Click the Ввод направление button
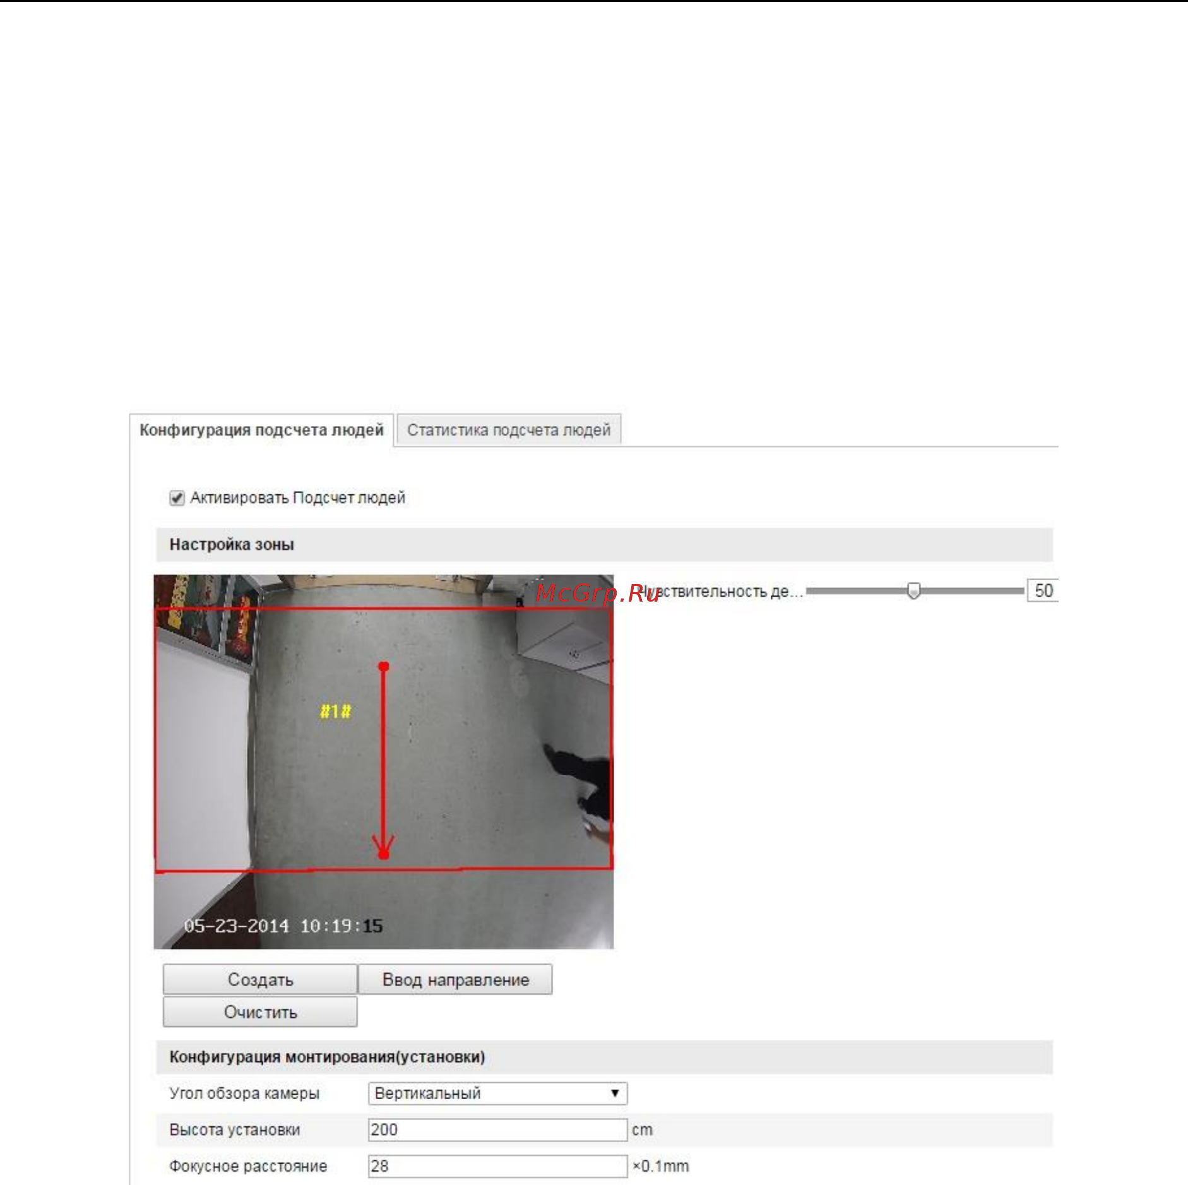Viewport: 1188px width, 1185px height. click(x=455, y=979)
